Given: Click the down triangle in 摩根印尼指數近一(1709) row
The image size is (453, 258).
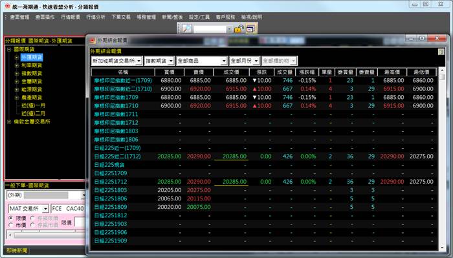Looking at the screenshot, I should click(x=254, y=81).
